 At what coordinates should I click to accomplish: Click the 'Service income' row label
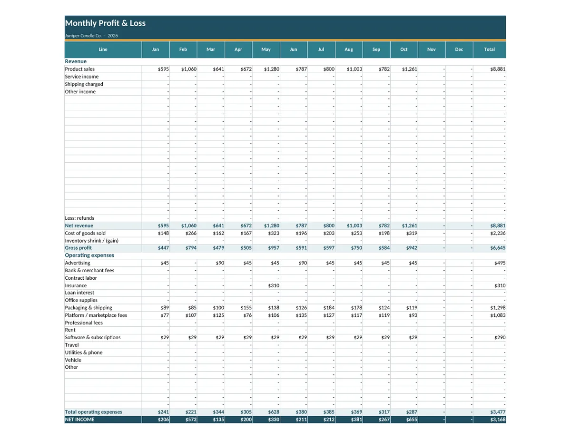[x=82, y=77]
